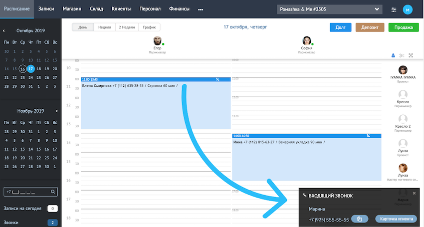This screenshot has height=227, width=424.
Task: Go to previous month from Октябрь 2019
Action: pos(4,30)
